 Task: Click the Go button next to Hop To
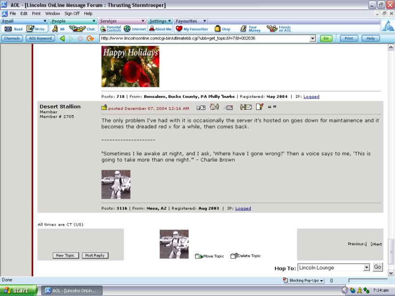[378, 267]
